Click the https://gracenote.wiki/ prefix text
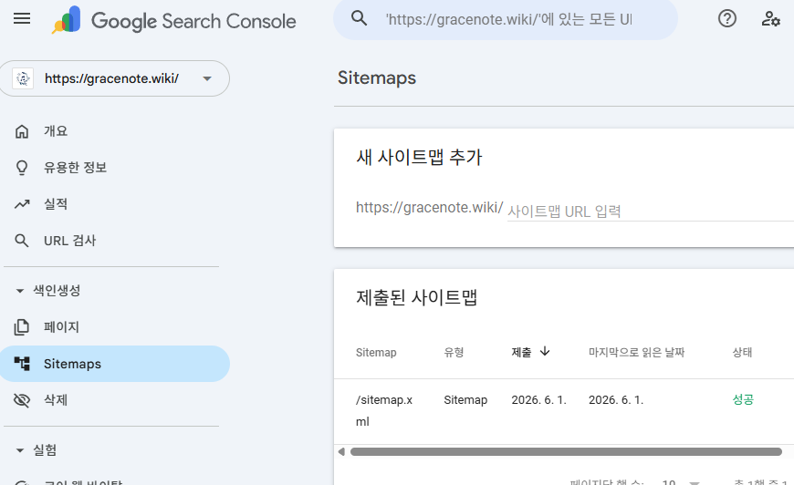This screenshot has height=485, width=794. pyautogui.click(x=430, y=207)
